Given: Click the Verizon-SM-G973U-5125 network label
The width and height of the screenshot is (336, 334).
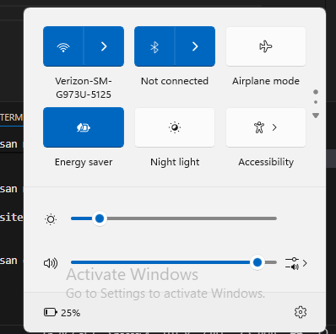Looking at the screenshot, I should (84, 88).
